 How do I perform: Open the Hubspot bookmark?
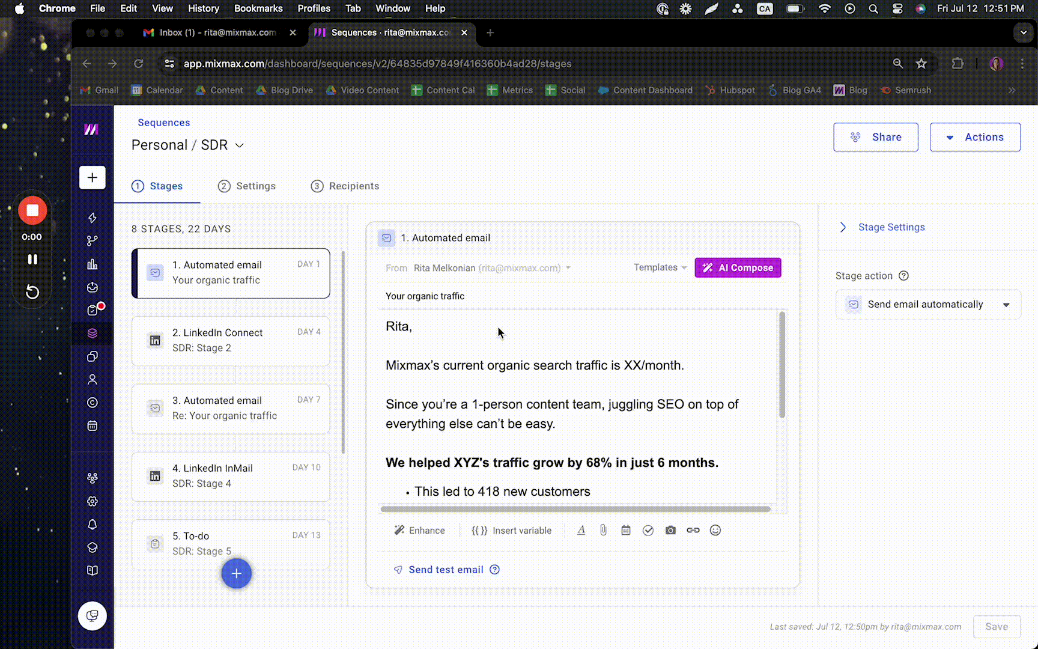coord(730,90)
